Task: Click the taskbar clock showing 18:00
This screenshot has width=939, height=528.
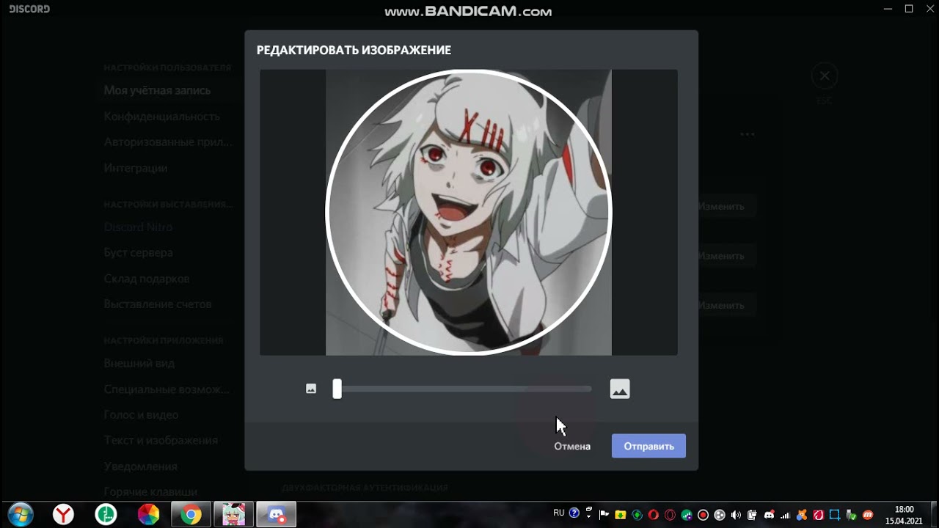Action: [904, 515]
